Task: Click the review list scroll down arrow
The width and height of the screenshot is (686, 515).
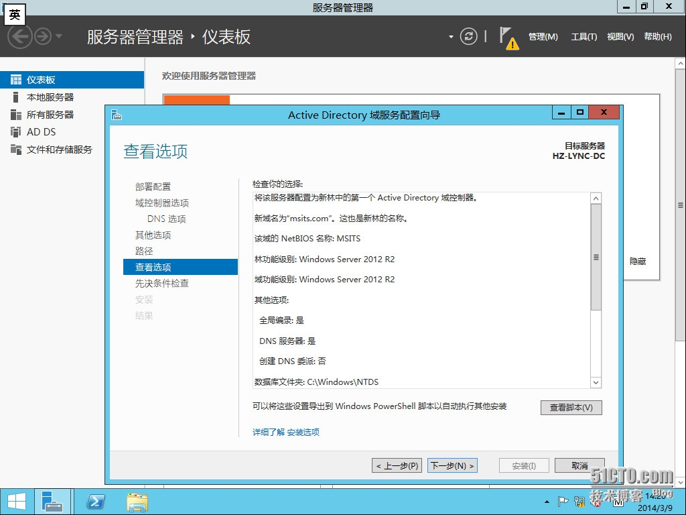Action: tap(596, 382)
